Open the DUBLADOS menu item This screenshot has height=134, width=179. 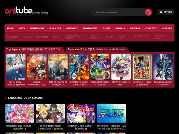55,28
